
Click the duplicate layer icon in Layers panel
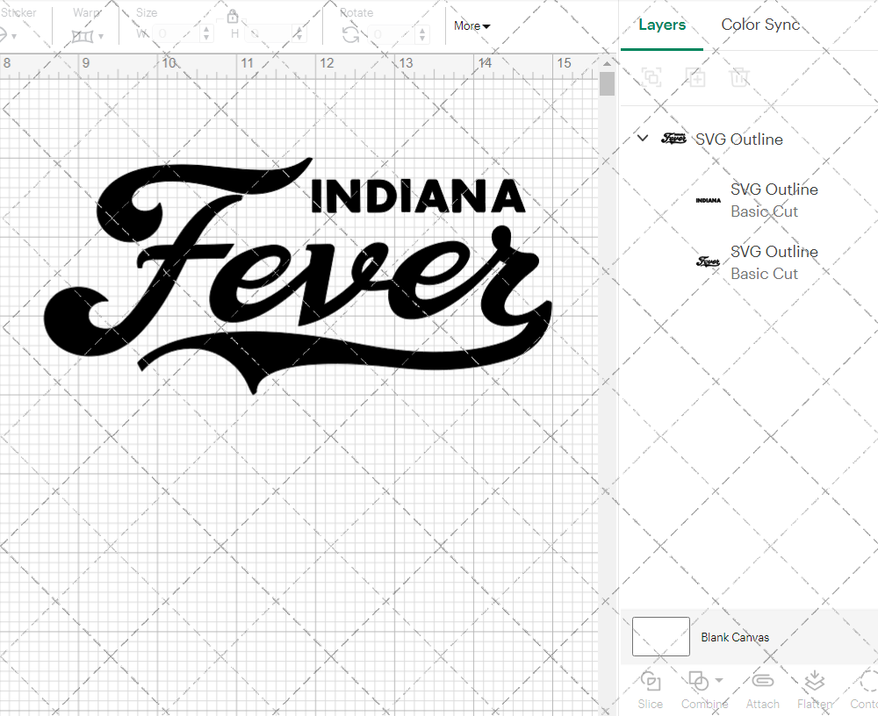click(695, 77)
